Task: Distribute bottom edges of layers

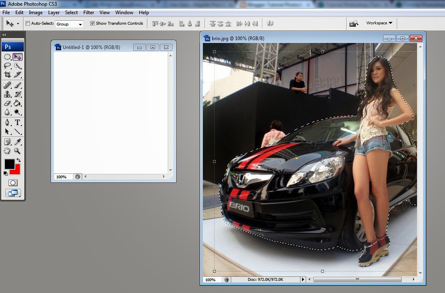Action: click(228, 24)
